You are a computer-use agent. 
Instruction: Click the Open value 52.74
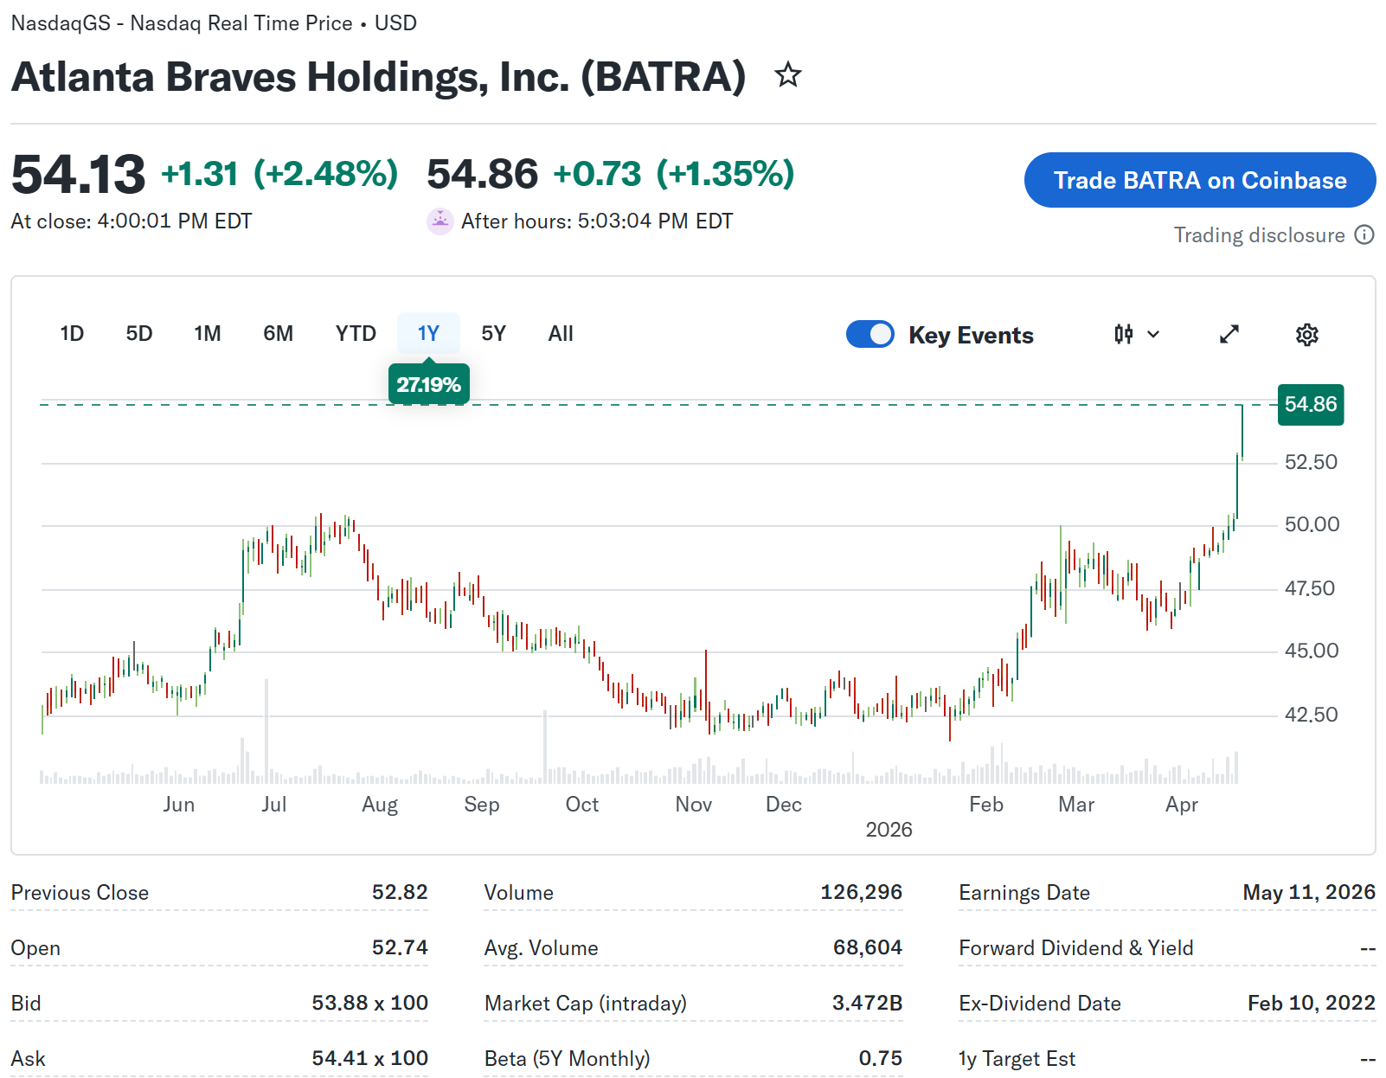[x=400, y=947]
